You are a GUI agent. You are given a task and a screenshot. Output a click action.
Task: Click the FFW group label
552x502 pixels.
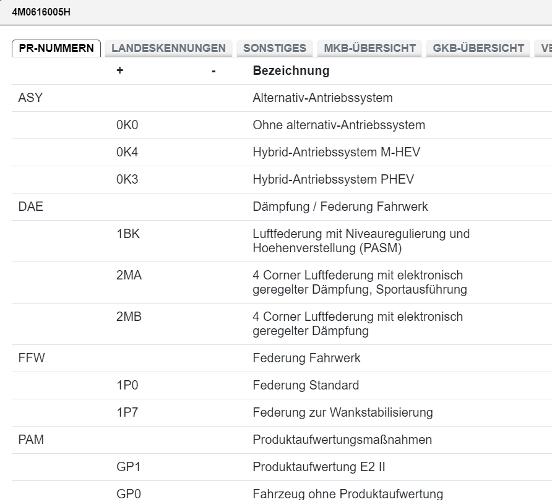32,358
